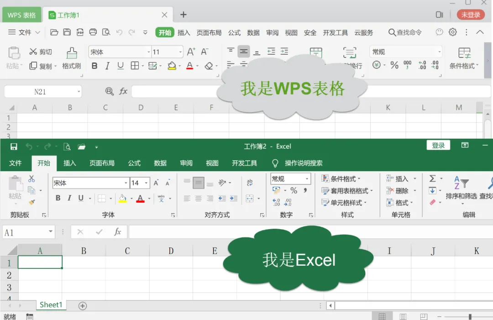The width and height of the screenshot is (493, 320).
Task: Click the WPS redo arrow
Action: (132, 32)
